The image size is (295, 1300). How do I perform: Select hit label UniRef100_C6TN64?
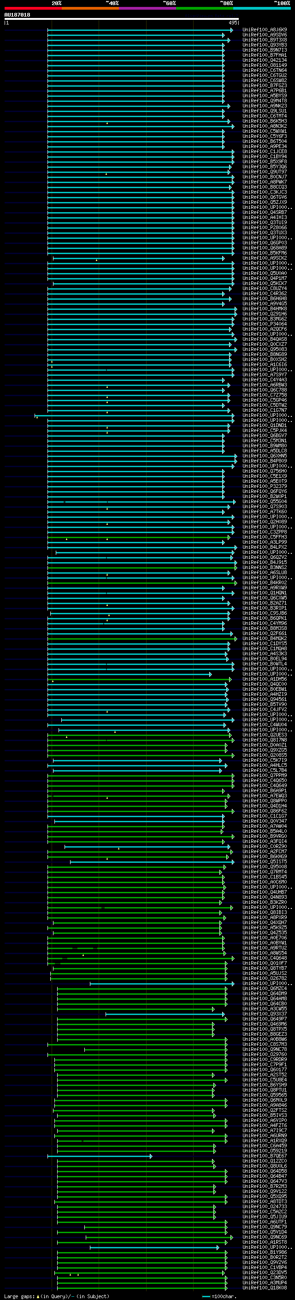265,70
